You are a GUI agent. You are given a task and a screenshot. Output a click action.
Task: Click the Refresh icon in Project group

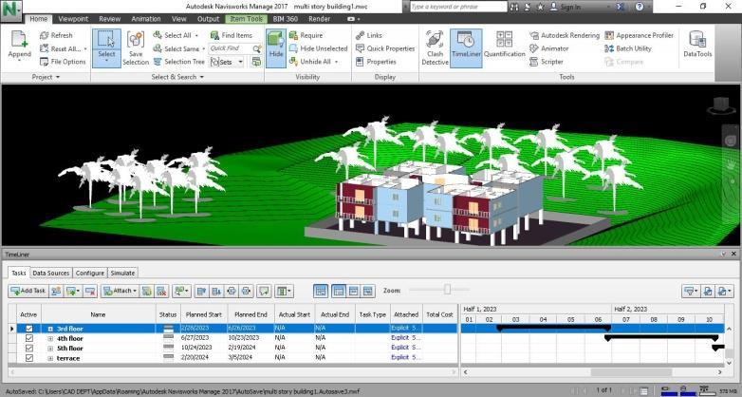pyautogui.click(x=45, y=35)
